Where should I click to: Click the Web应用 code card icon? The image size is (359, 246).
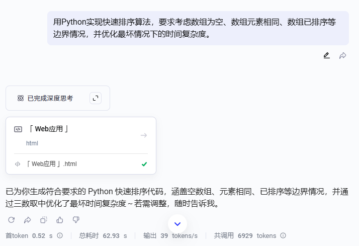18,129
